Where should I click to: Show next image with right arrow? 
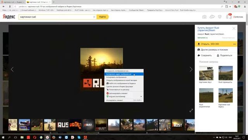point(191,69)
